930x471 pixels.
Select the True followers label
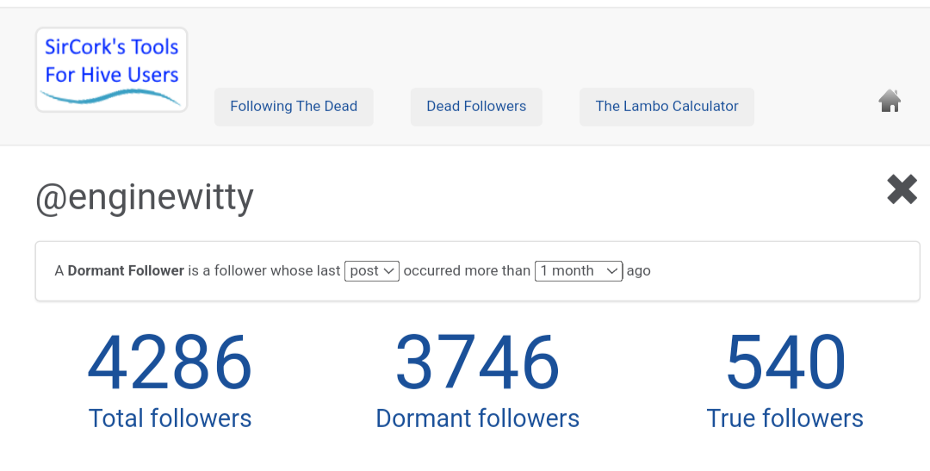[x=784, y=418]
